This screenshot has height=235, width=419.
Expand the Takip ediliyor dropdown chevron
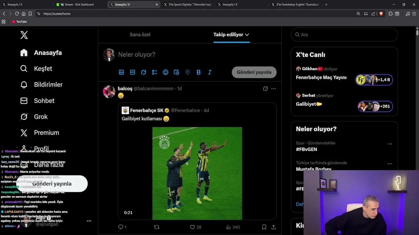tap(247, 35)
